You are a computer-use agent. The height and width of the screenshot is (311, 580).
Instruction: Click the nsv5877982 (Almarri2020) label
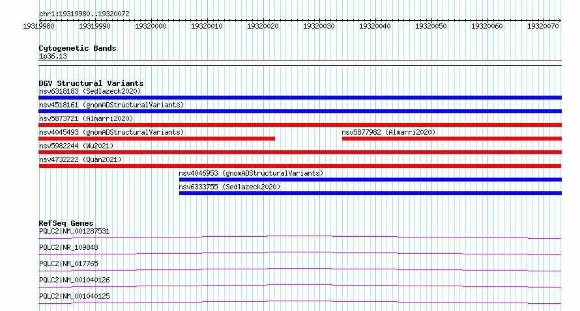point(388,132)
